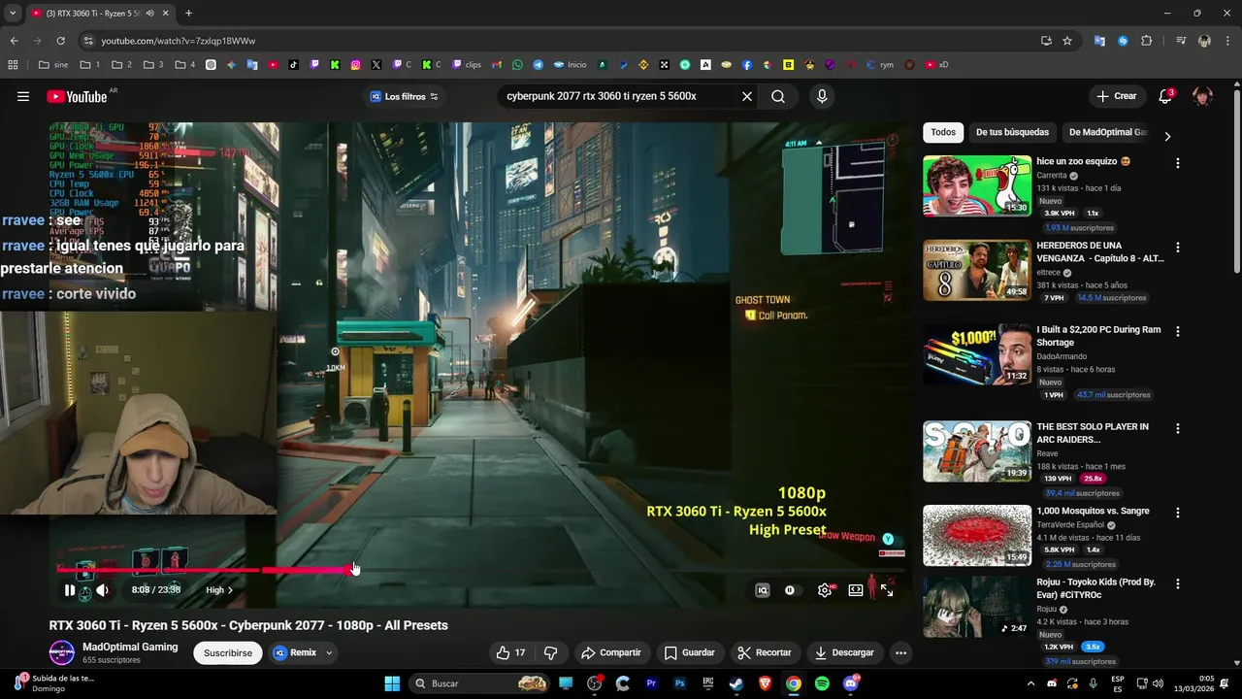The image size is (1242, 699).
Task: Enter fullscreen mode
Action: (x=887, y=590)
